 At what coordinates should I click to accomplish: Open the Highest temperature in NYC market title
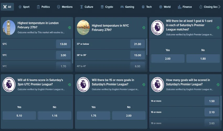110,28
